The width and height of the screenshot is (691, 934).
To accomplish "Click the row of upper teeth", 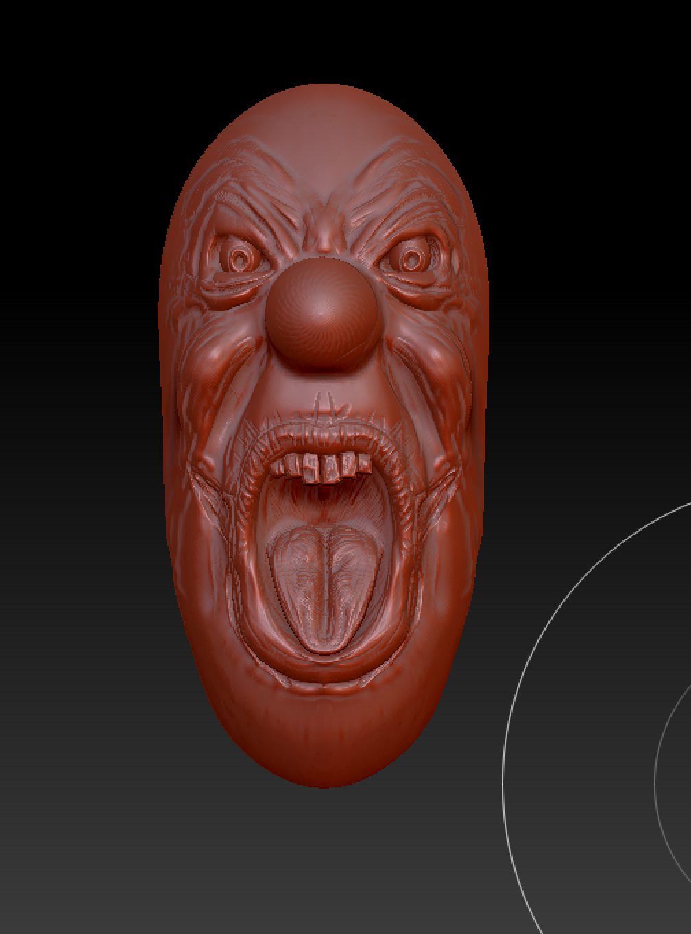I will [322, 467].
